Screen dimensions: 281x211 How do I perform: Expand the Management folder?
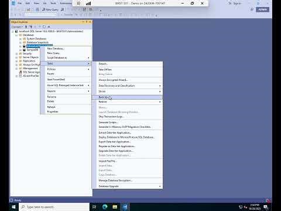[x=16, y=69]
